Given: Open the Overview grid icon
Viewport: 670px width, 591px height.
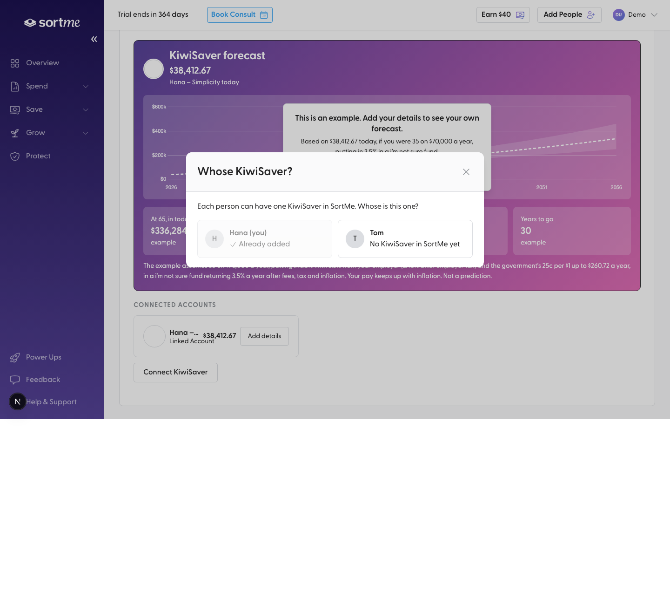Looking at the screenshot, I should click(x=15, y=63).
